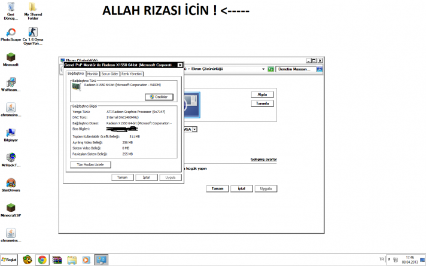Open the lower chromeins Java icon
The width and height of the screenshot is (426, 266).
[11, 236]
